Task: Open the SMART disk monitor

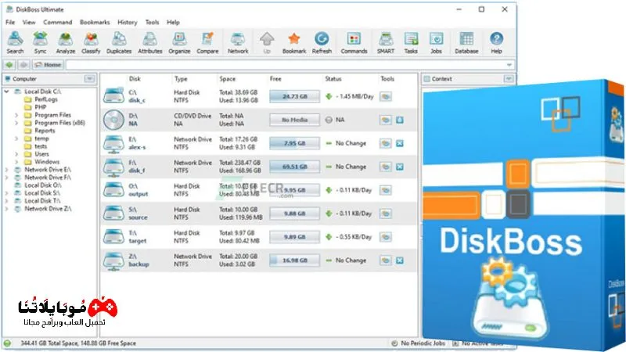Action: pos(386,43)
